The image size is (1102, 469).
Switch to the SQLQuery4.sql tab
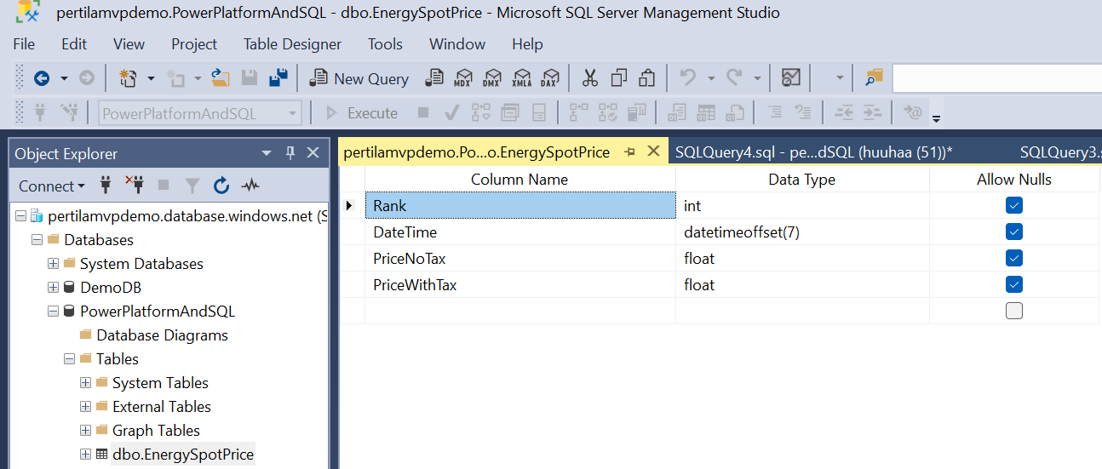(x=812, y=152)
